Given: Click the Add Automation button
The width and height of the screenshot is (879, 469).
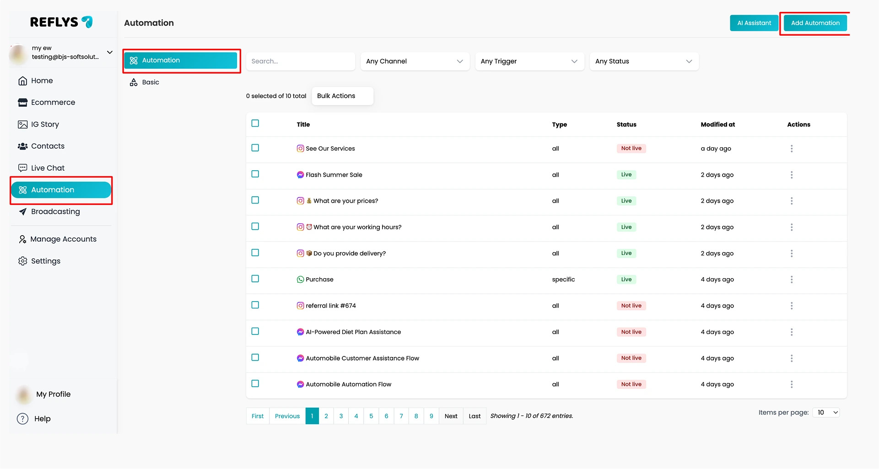Looking at the screenshot, I should (x=815, y=23).
